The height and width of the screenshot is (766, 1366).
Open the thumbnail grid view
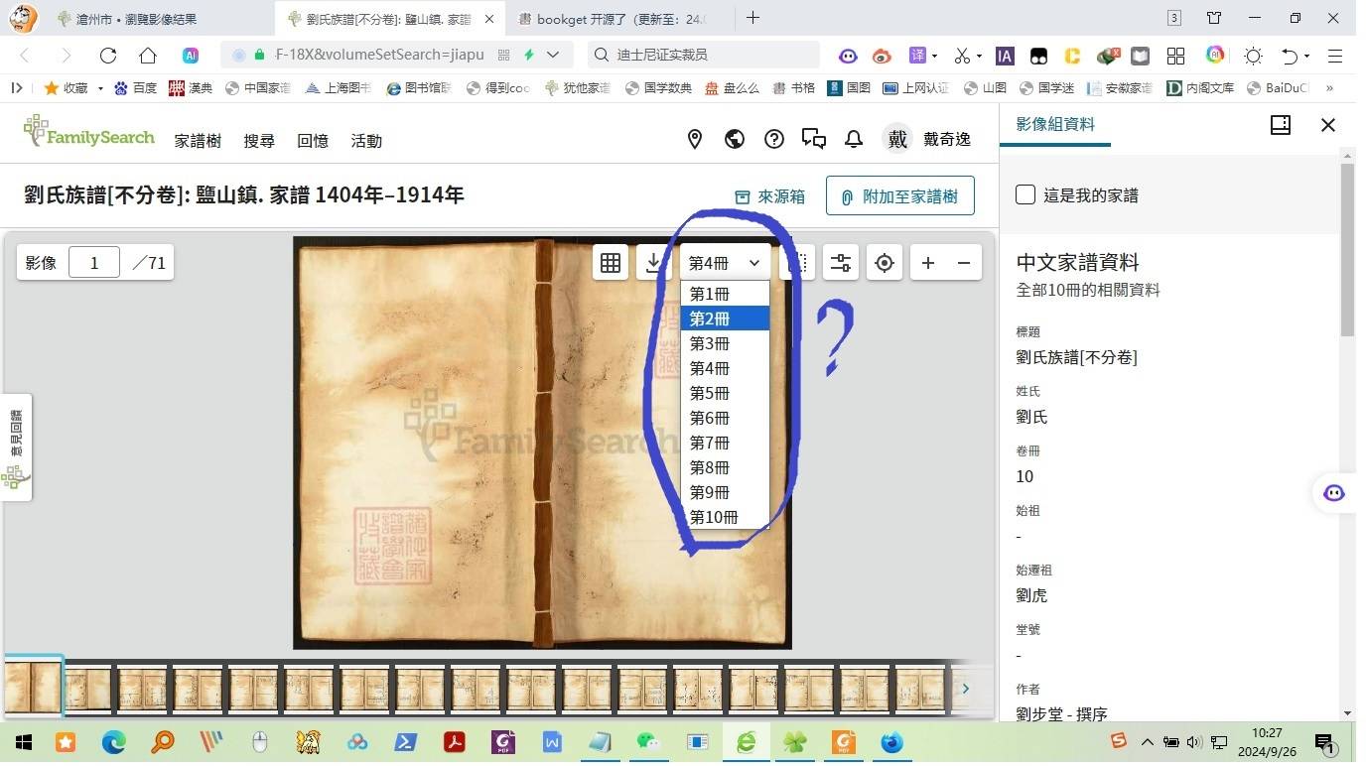click(611, 263)
